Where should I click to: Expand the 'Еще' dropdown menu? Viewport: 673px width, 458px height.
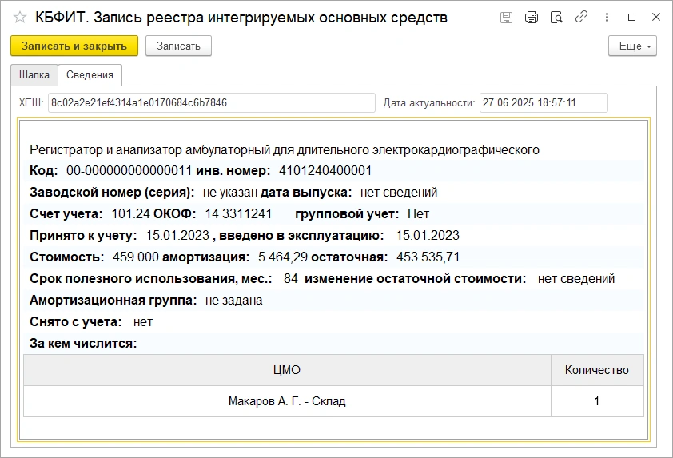click(633, 46)
